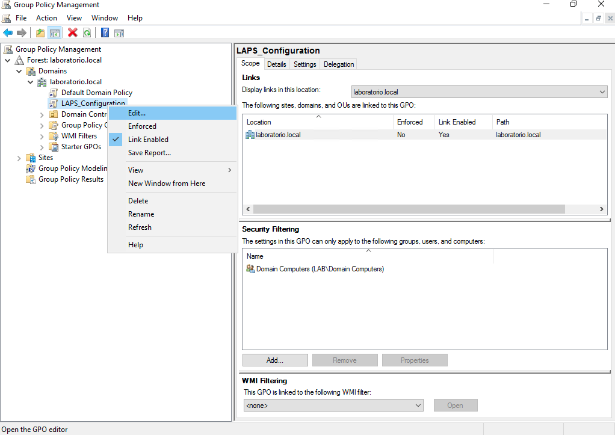
Task: Click the Forward arrow toolbar icon
Action: [x=22, y=33]
